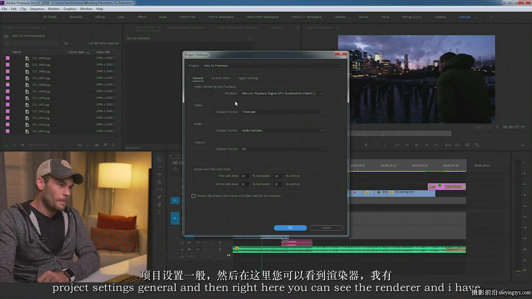The image size is (532, 299).
Task: Open the Project name dropdown
Action: [x=272, y=66]
